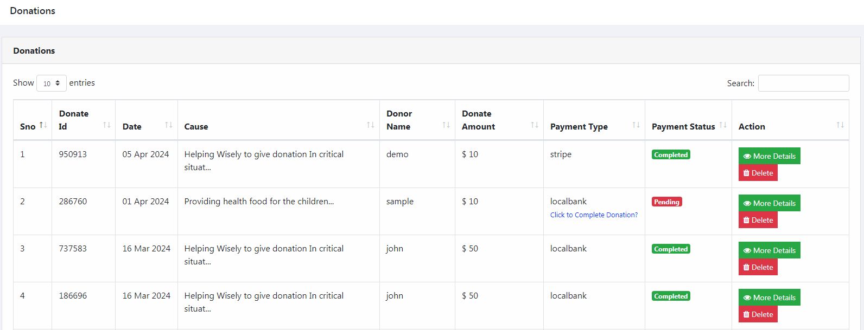Click into the Search input field

coord(803,83)
